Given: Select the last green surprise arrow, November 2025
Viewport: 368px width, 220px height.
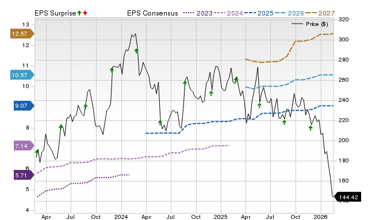Looking at the screenshot, I should (x=310, y=128).
